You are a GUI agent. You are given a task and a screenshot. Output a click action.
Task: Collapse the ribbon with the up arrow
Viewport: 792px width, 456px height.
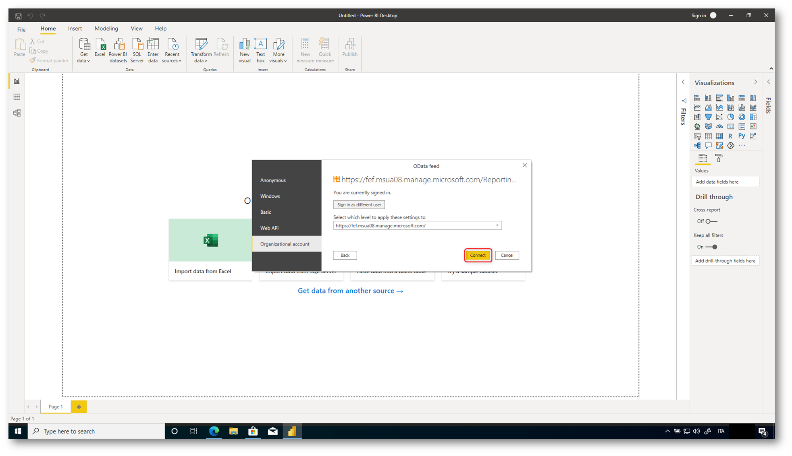(x=771, y=68)
